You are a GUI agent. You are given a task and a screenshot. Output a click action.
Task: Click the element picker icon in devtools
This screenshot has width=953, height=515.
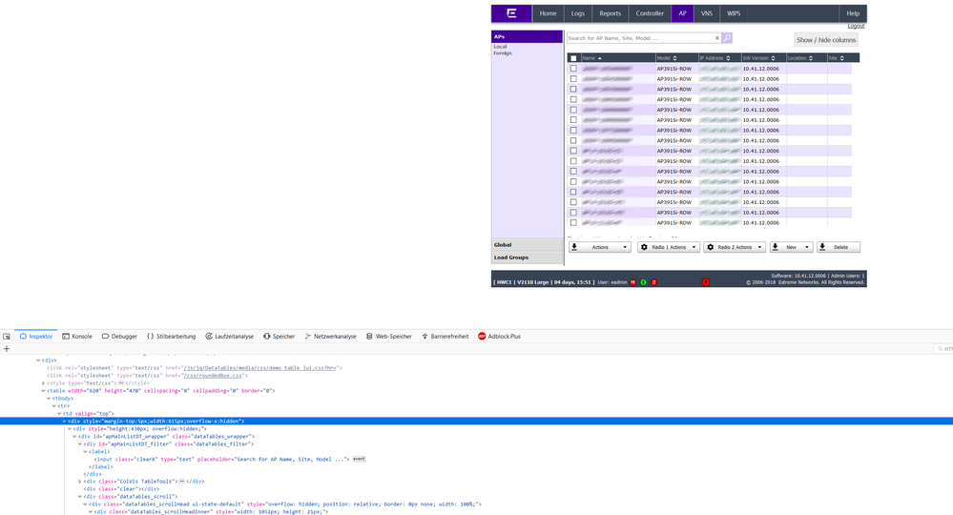[7, 337]
